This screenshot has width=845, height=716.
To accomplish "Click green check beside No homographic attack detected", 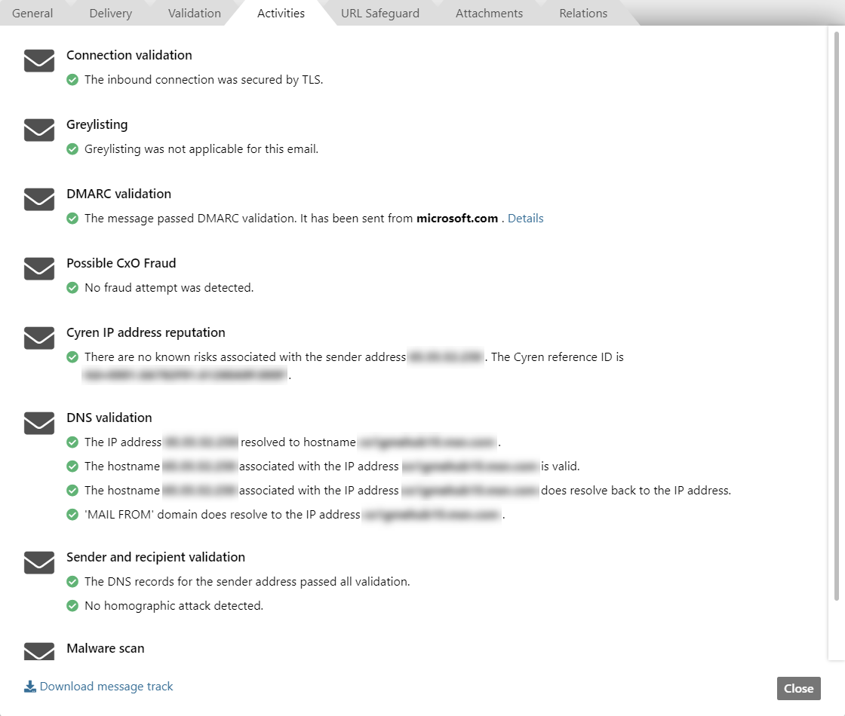I will pyautogui.click(x=72, y=606).
